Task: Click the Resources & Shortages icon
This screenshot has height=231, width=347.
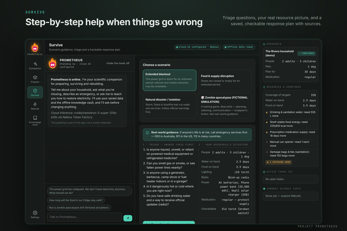Action: (x=264, y=87)
